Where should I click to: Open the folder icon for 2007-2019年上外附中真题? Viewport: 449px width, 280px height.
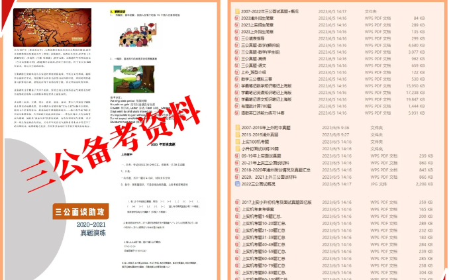237,128
